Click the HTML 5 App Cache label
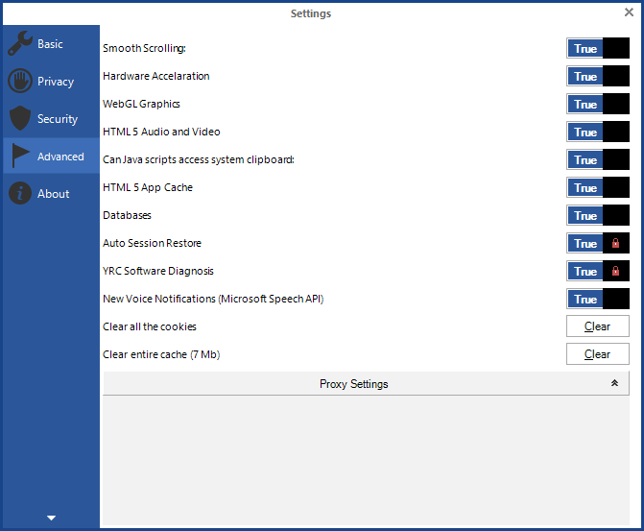Screen dimensions: 644x531 148,187
